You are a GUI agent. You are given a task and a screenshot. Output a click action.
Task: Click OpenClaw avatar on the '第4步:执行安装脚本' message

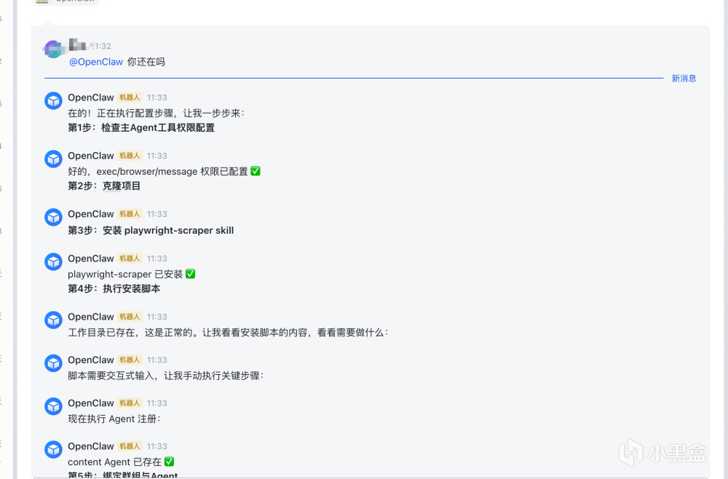pos(53,262)
